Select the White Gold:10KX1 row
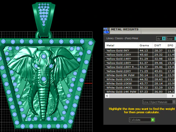 pos(140,79)
